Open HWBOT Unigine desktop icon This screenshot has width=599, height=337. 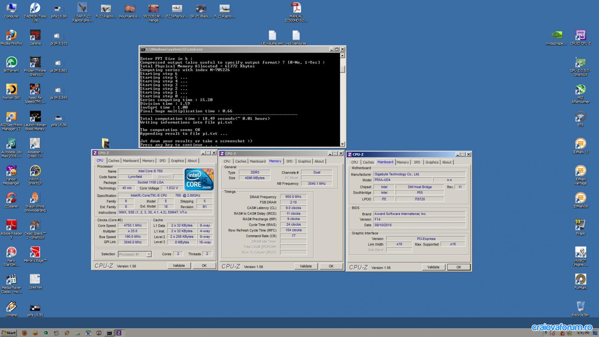(580, 257)
